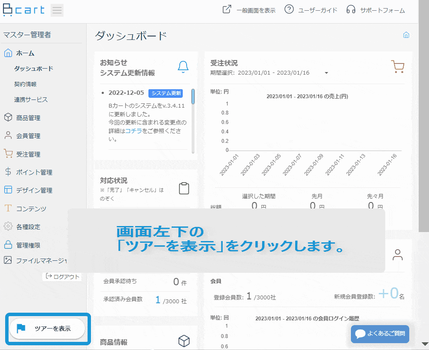Expand the 期間選択 date range dropdown
This screenshot has height=350, width=429.
(326, 73)
